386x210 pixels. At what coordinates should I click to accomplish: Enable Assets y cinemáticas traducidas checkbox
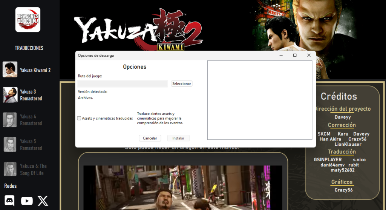(x=79, y=118)
